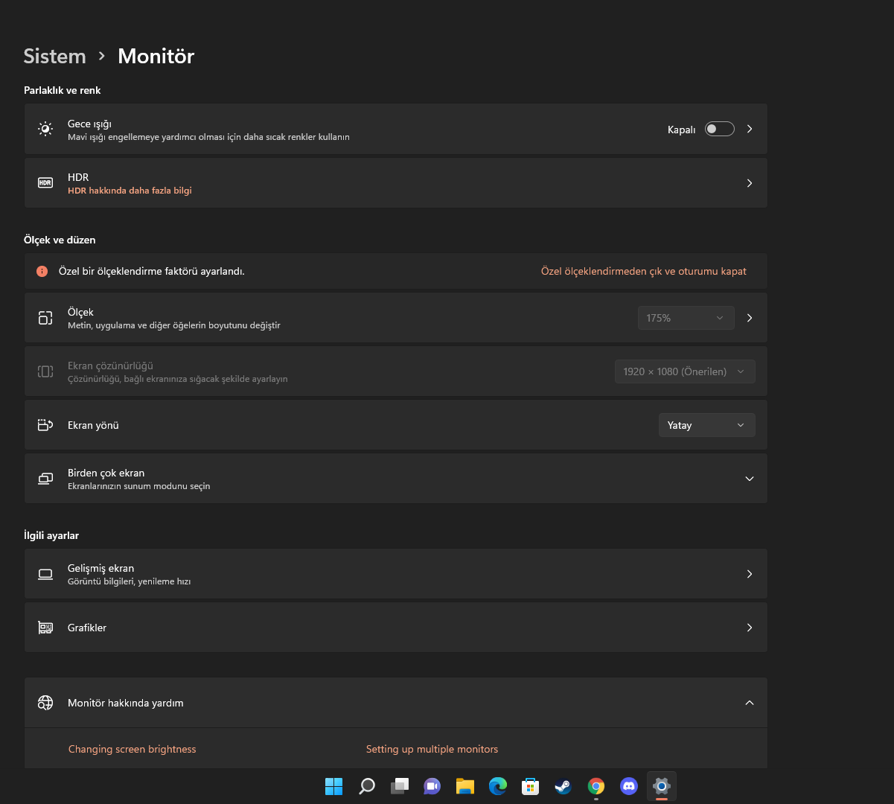Open Gelişmiş ekran via its chevron

click(x=750, y=574)
